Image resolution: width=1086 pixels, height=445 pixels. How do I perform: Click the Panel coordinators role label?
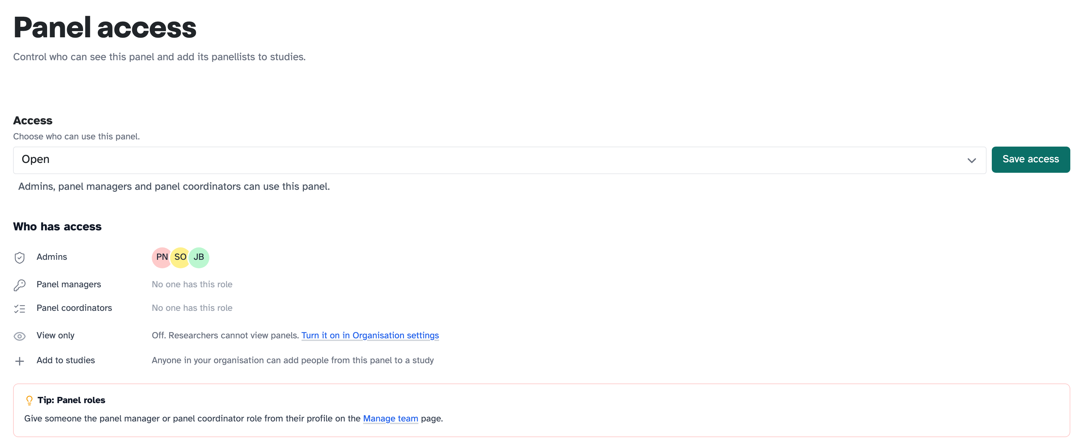74,308
